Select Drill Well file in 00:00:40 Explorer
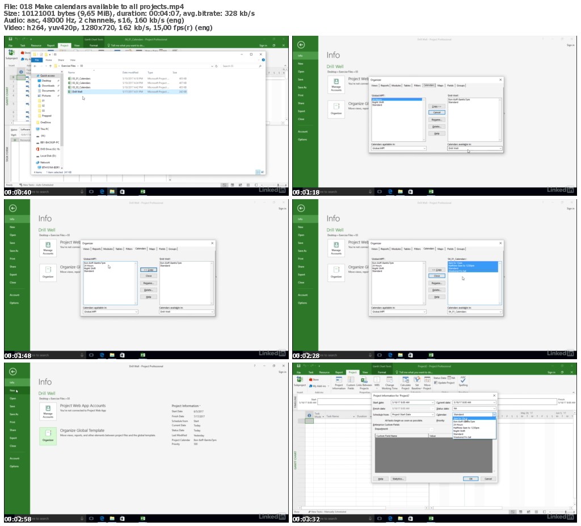Image resolution: width=581 pixels, height=526 pixels. [x=128, y=91]
